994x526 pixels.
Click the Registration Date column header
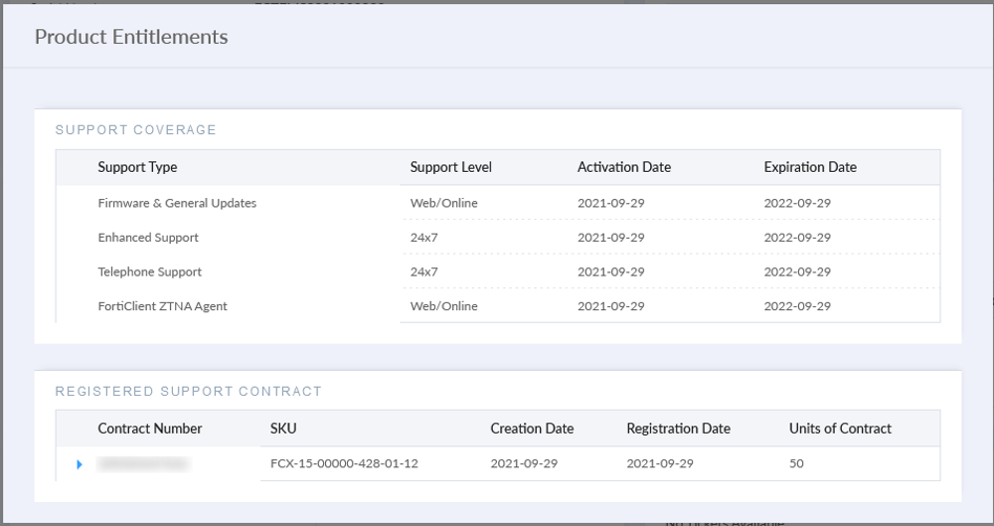(678, 429)
